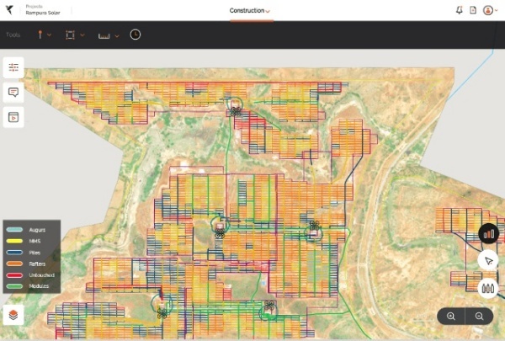Click the layers stack button

click(x=13, y=315)
